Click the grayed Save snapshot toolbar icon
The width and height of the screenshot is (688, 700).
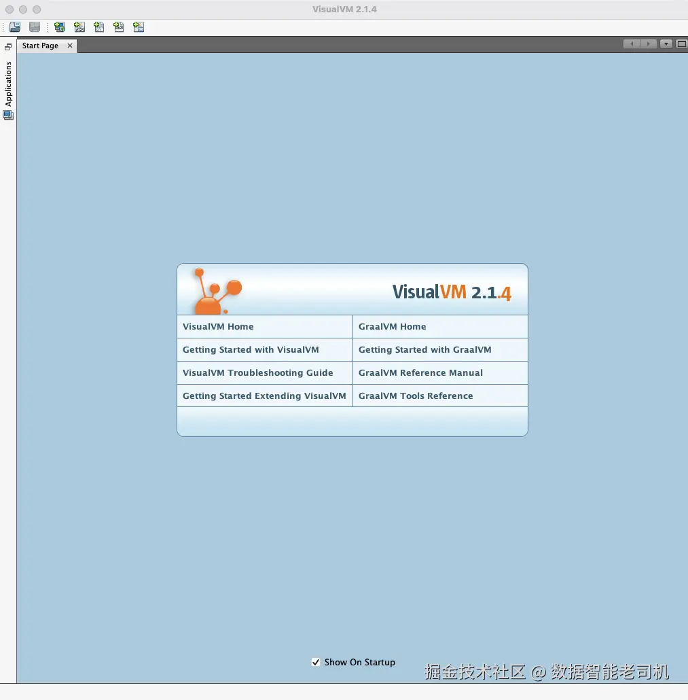click(35, 27)
